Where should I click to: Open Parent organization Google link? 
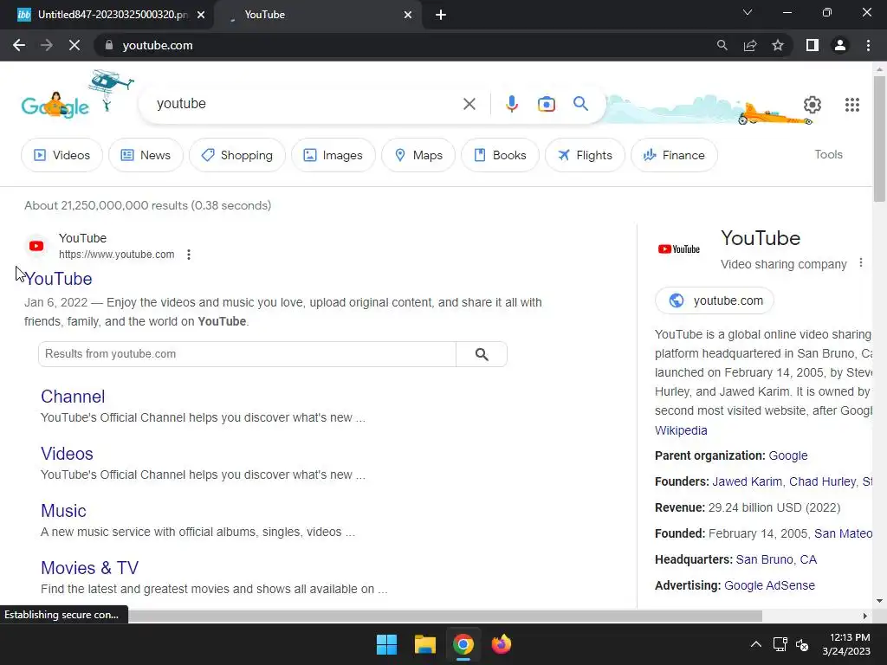(788, 455)
